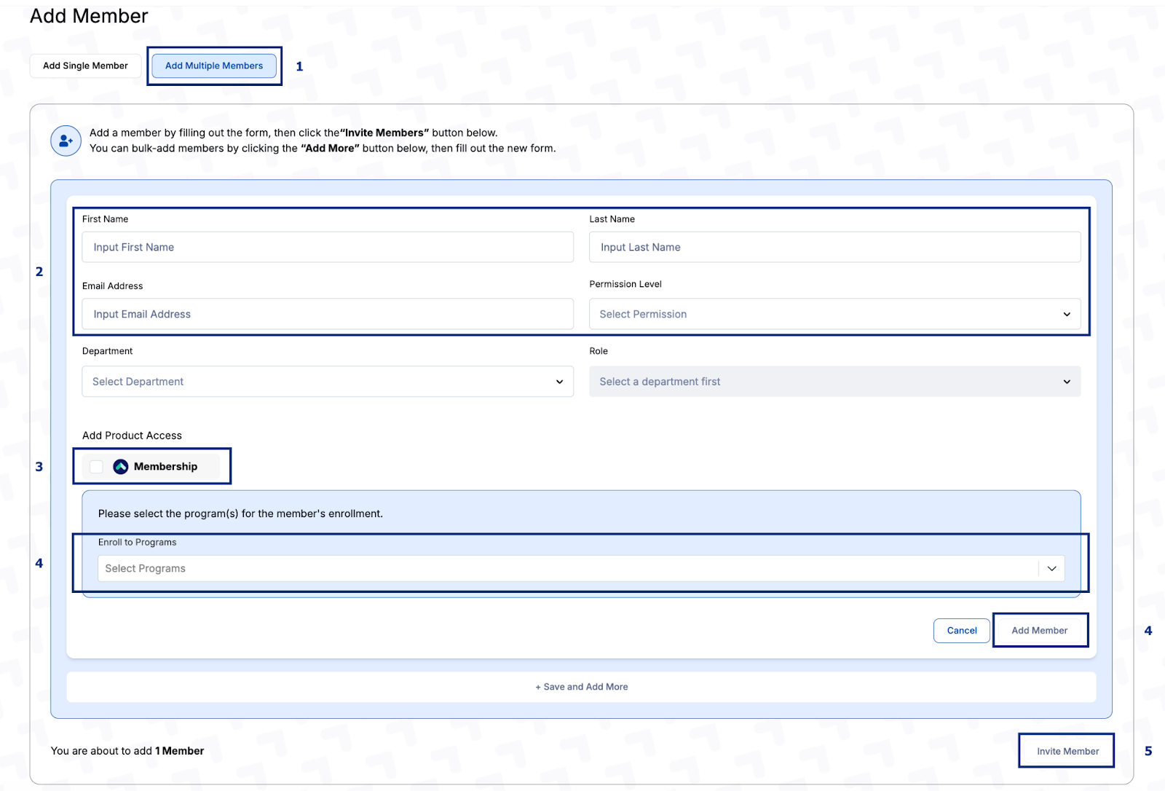The width and height of the screenshot is (1165, 791).
Task: Click the Enroll to Programs chevron arrow
Action: (x=1051, y=569)
